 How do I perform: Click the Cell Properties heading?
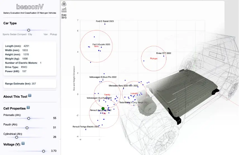(15, 108)
